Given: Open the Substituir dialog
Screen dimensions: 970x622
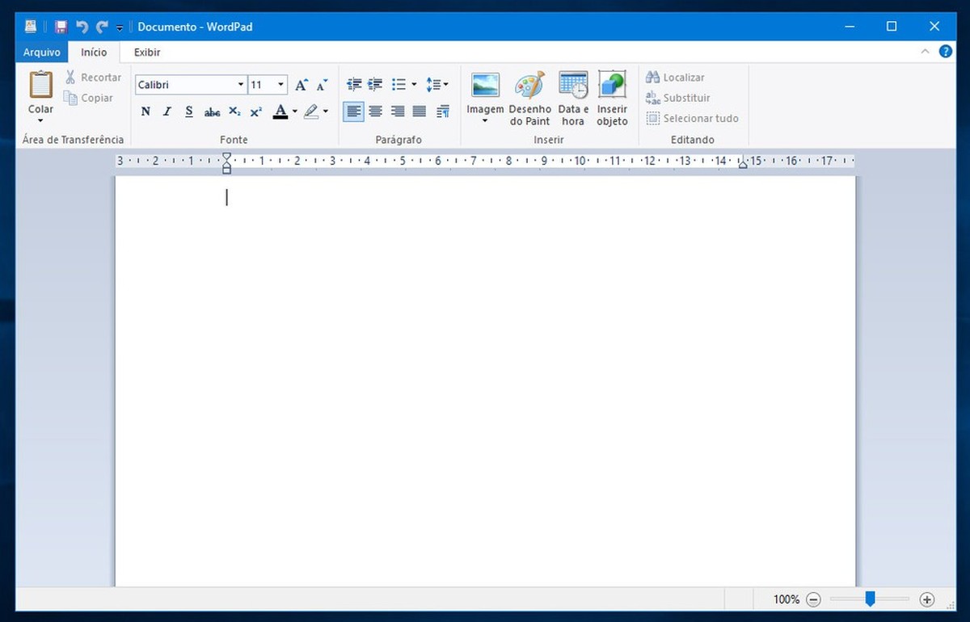Looking at the screenshot, I should tap(685, 98).
